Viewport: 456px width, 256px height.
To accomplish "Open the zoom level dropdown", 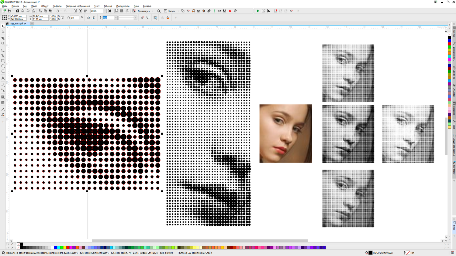I will click(x=105, y=11).
